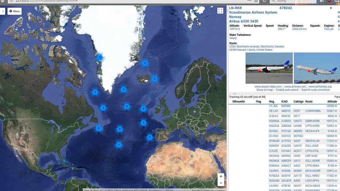Click the parked SAS aircraft photo thumbnail

[269, 68]
